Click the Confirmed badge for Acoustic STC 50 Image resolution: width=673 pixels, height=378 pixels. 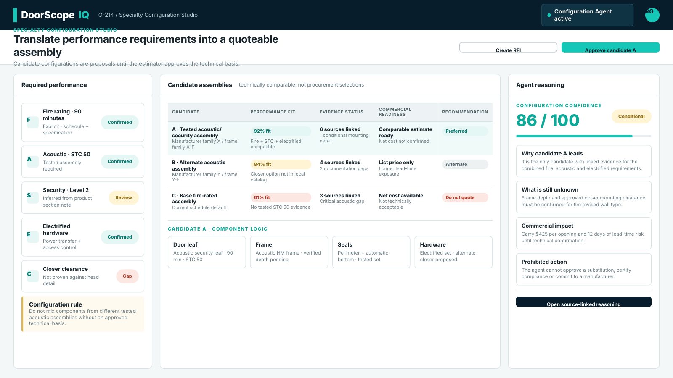coord(120,161)
